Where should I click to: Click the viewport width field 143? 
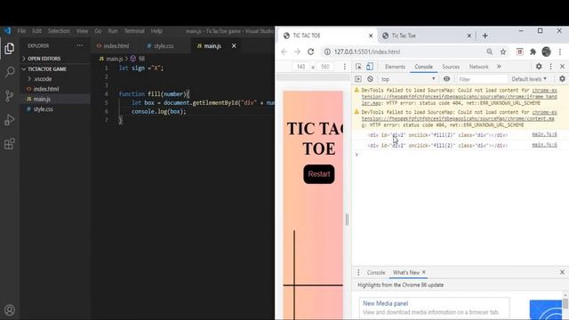coord(301,67)
